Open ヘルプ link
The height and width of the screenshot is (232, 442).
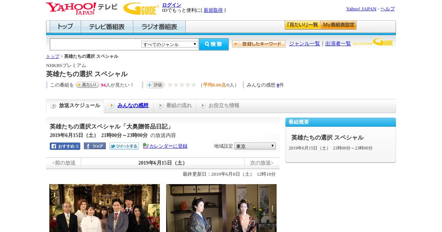point(387,9)
